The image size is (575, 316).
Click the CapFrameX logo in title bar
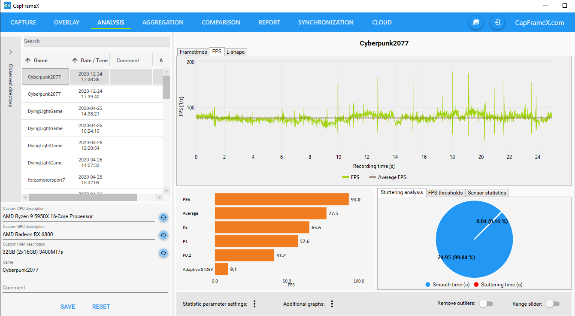click(7, 6)
